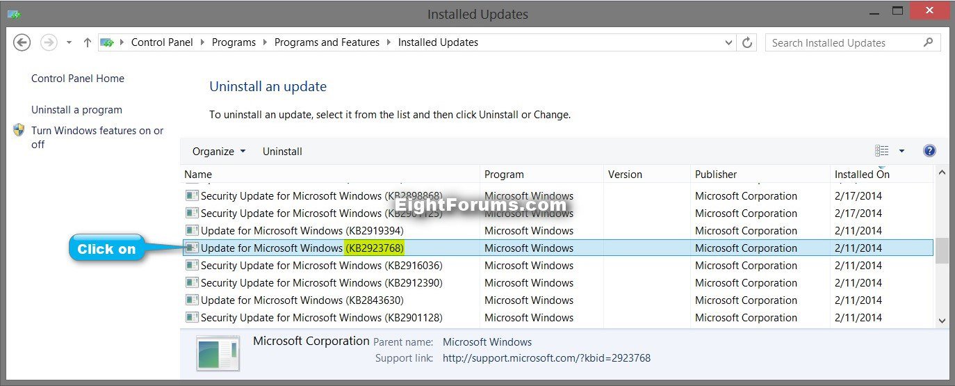Click icon of KB2912390 update row
This screenshot has width=955, height=386.
click(192, 283)
